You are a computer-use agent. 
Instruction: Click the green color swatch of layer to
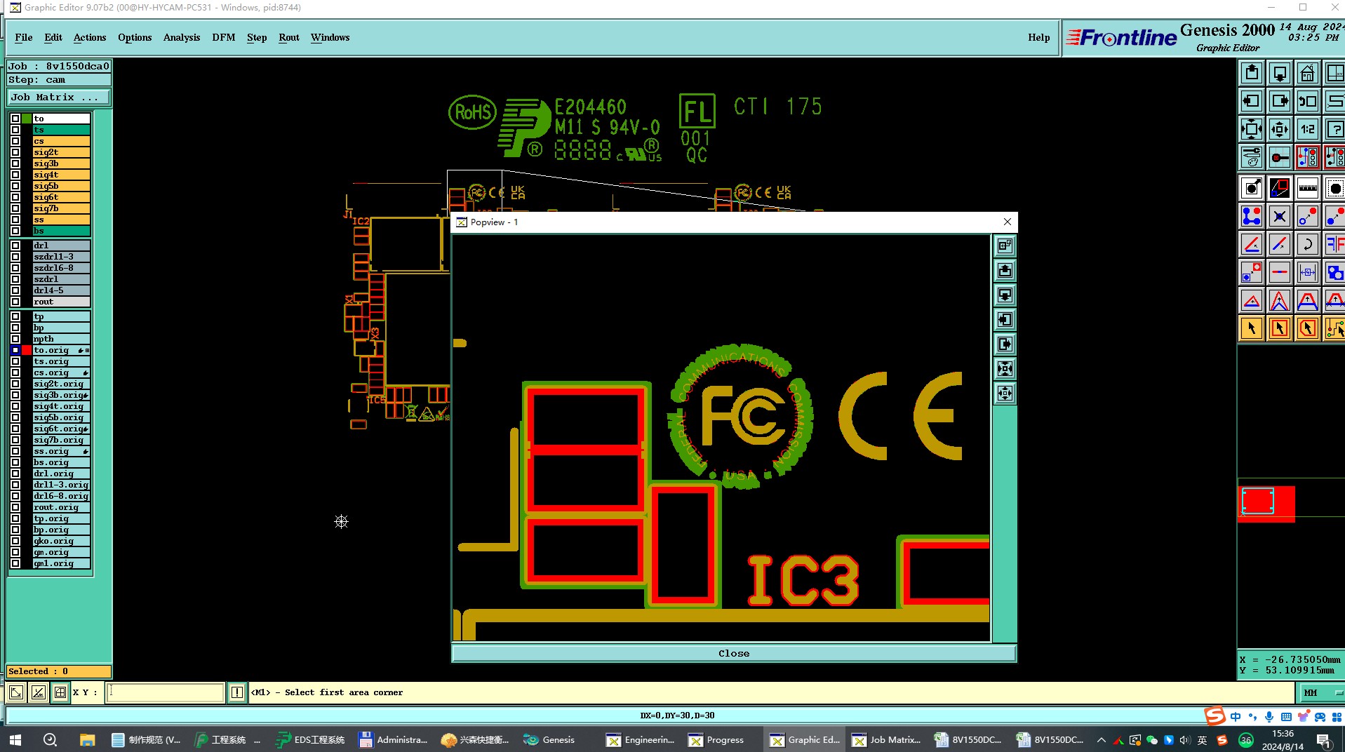click(27, 119)
